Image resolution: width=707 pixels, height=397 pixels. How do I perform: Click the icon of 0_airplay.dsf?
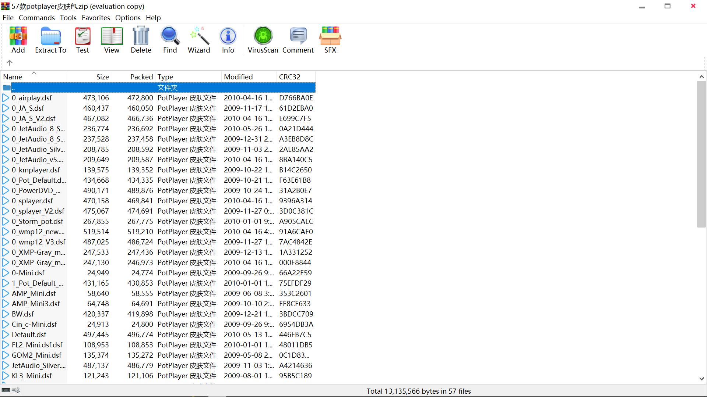tap(6, 98)
